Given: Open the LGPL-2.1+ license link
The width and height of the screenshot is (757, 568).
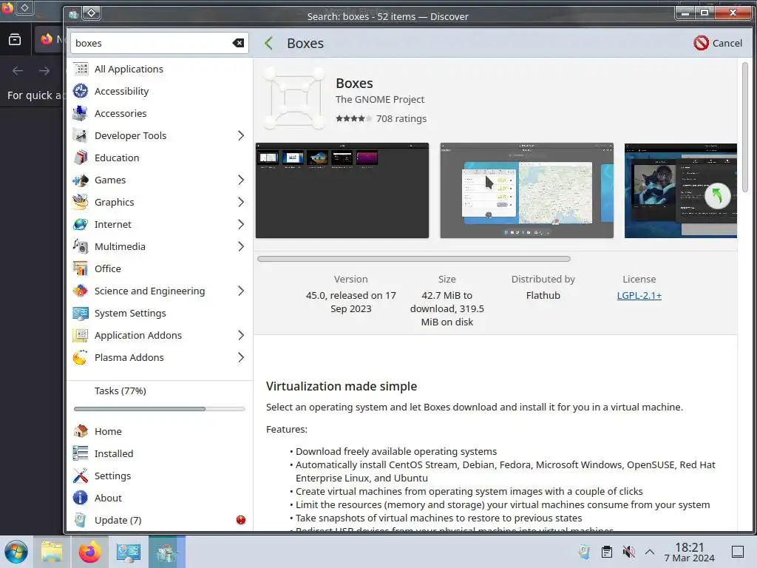Looking at the screenshot, I should [639, 296].
